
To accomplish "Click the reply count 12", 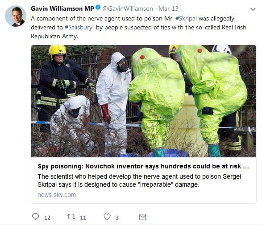I will tap(47, 217).
